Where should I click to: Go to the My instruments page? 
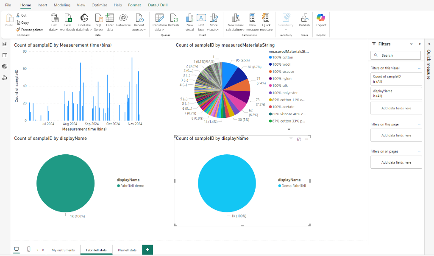tap(63, 250)
